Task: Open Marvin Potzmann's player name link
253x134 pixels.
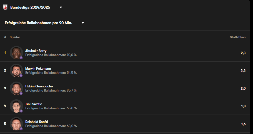Action: 38,69
